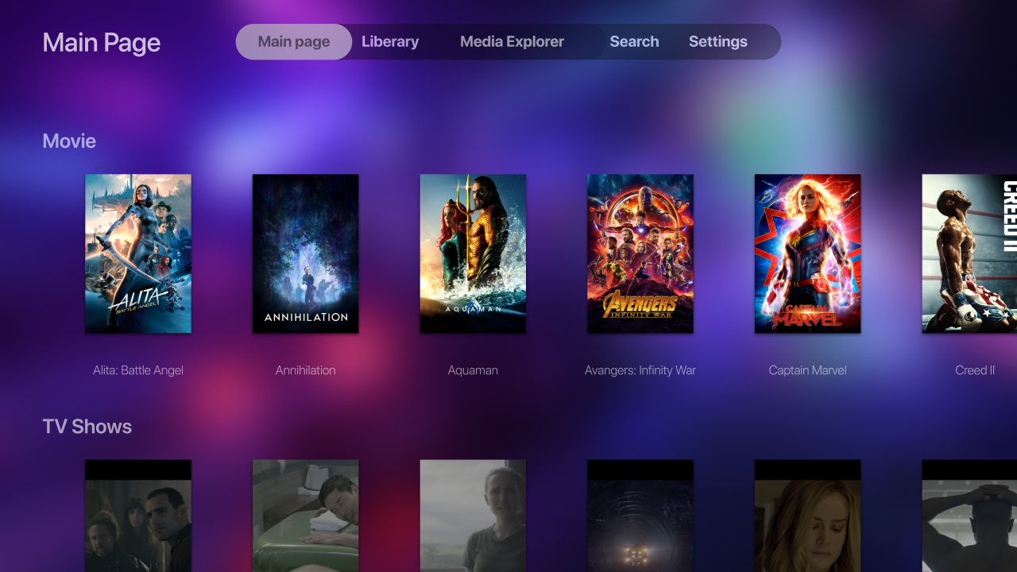The width and height of the screenshot is (1017, 572).
Task: Click the Captain Marvel title label
Action: coord(808,370)
